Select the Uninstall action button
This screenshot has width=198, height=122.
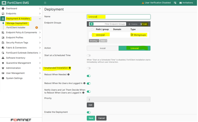tap(134, 48)
